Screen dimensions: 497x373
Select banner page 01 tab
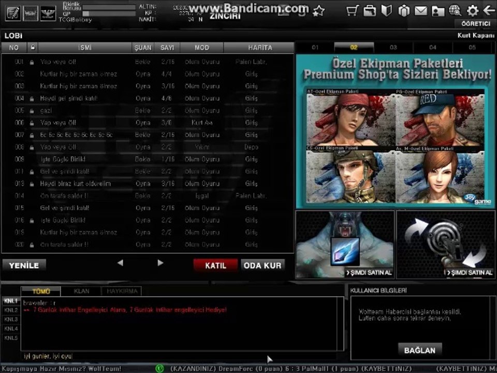[x=315, y=48]
